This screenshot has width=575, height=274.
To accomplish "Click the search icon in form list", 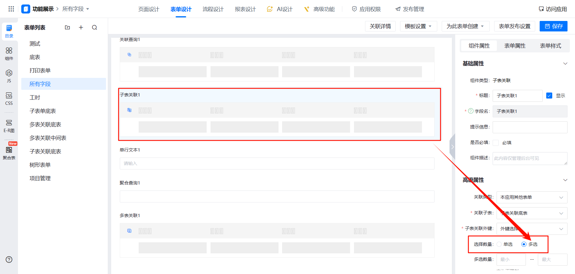I will coord(94,28).
